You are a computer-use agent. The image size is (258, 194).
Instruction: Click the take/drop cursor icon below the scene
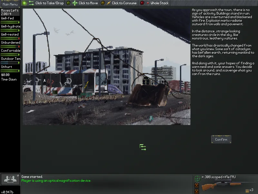pyautogui.click(x=143, y=147)
